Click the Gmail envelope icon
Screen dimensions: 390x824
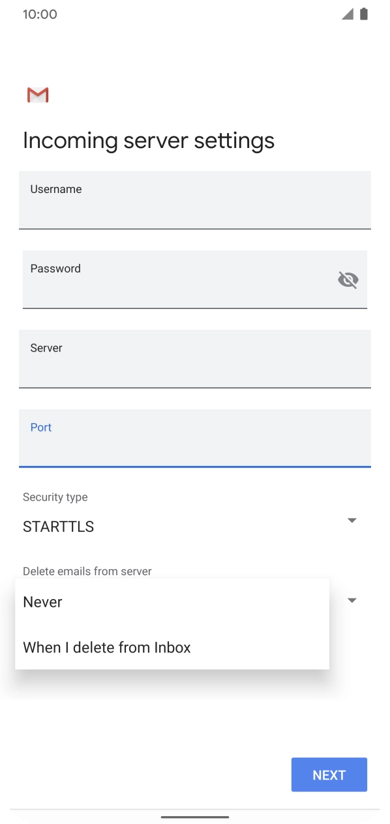pyautogui.click(x=37, y=95)
